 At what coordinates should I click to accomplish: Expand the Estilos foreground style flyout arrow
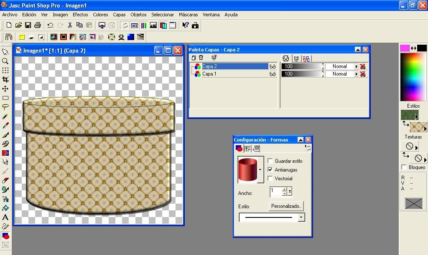(x=416, y=116)
